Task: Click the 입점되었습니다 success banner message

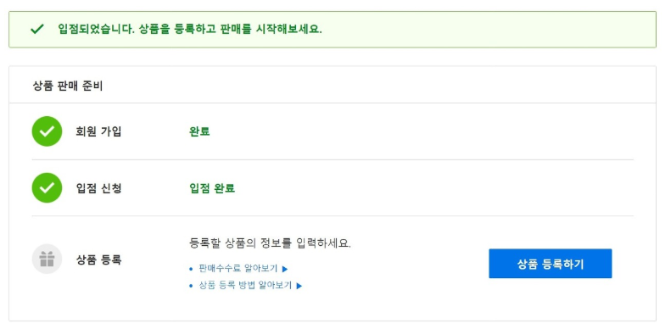Action: coord(189,29)
